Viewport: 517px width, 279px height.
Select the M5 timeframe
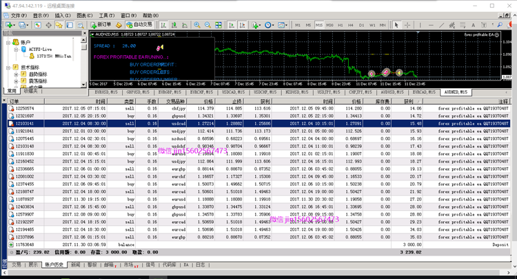coord(308,25)
